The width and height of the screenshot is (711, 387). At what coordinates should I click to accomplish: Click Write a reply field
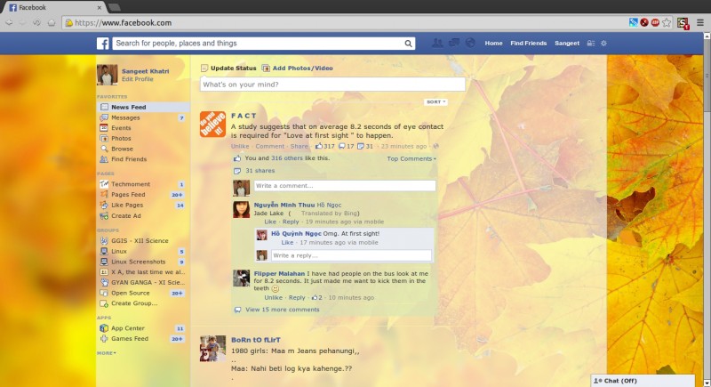(x=351, y=255)
